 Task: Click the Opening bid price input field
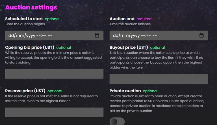54,74
